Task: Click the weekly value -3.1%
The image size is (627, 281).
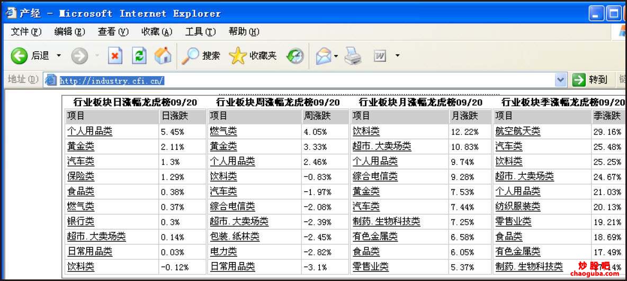Action: [x=316, y=267]
